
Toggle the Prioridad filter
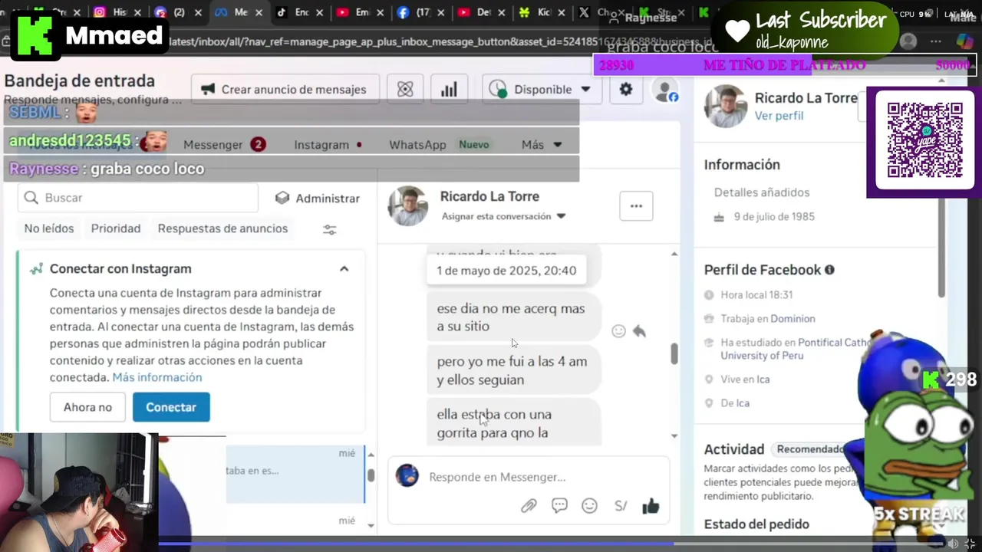116,228
